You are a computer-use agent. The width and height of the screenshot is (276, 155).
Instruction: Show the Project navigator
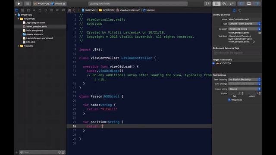17,10
